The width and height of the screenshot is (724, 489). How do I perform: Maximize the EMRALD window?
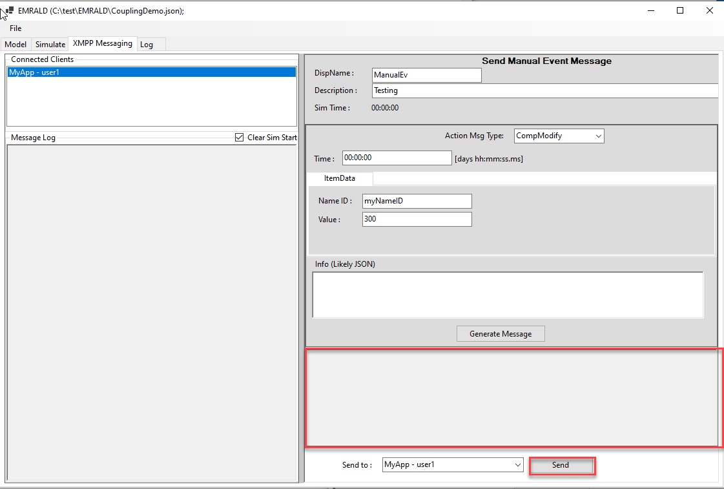(679, 10)
